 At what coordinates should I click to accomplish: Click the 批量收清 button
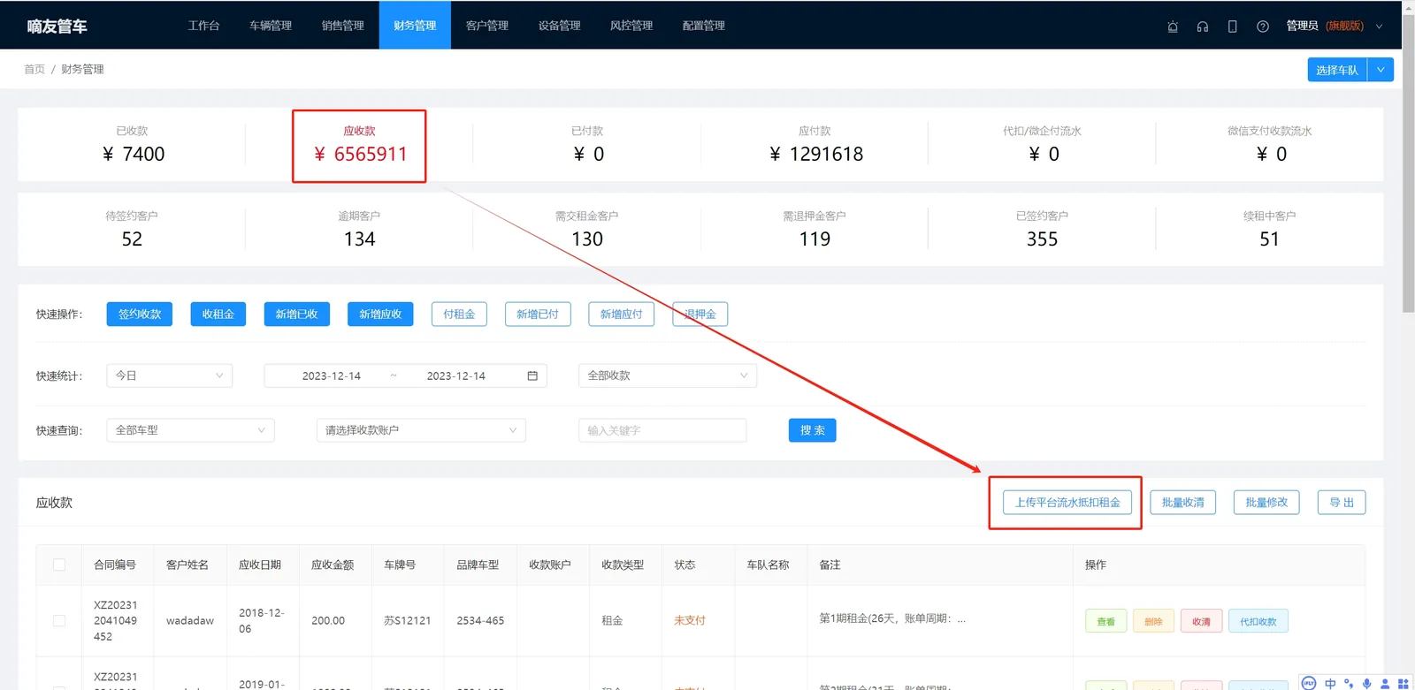click(1183, 503)
